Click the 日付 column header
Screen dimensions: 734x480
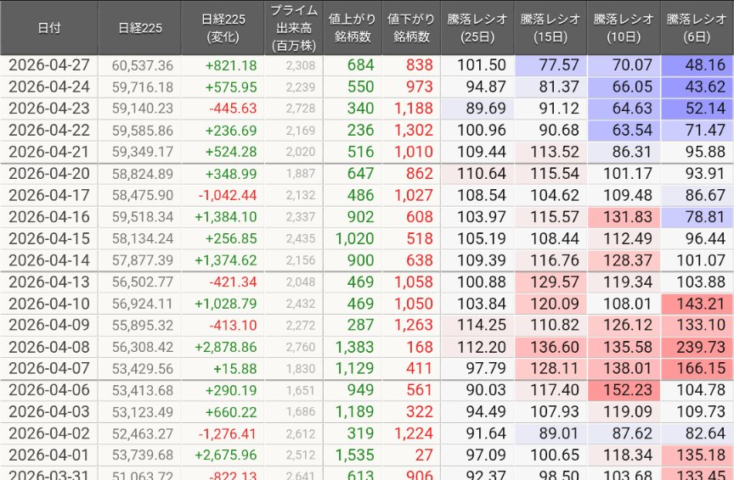49,28
